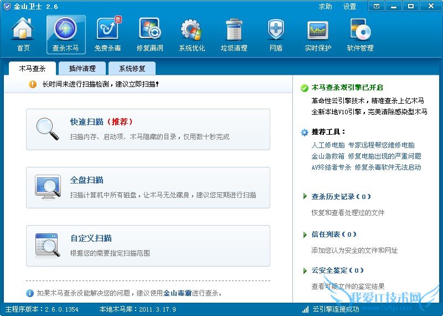
Task: Expand the 信任列表 arrow
Action: pyautogui.click(x=305, y=235)
